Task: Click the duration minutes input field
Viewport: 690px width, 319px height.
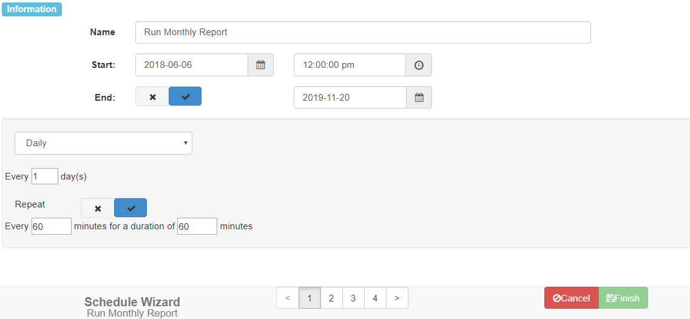Action: (197, 226)
